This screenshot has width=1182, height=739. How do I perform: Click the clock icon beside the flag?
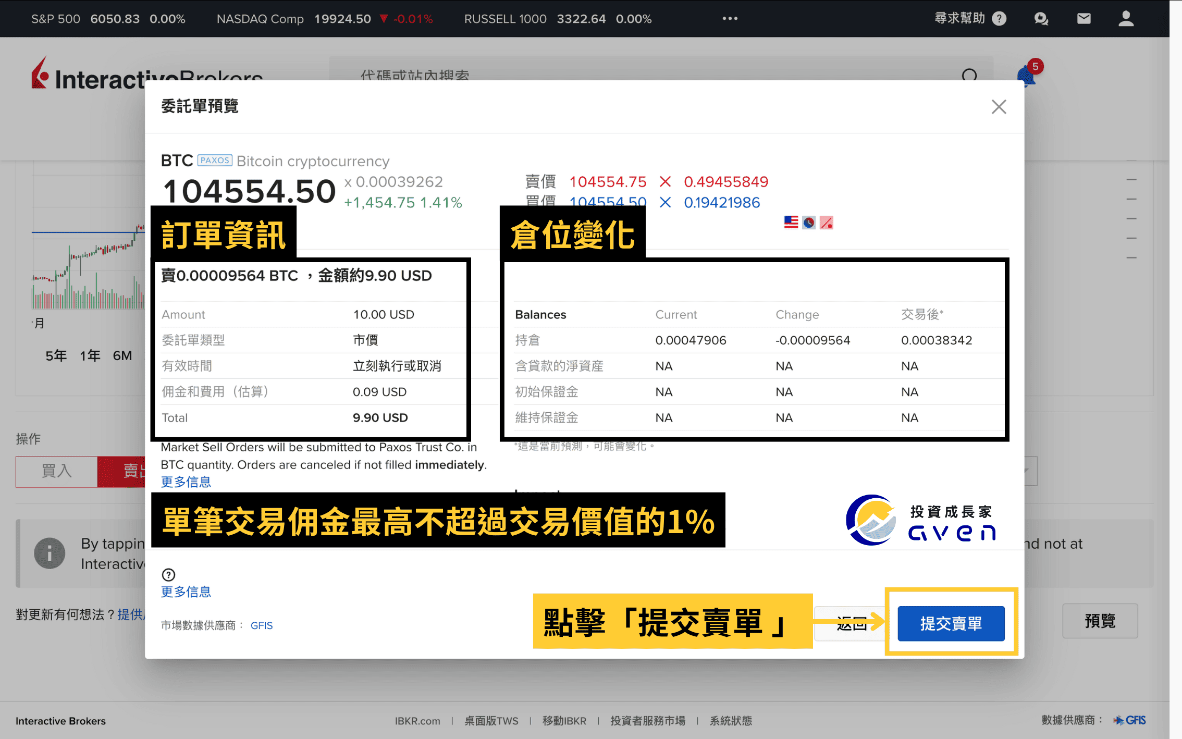[809, 223]
